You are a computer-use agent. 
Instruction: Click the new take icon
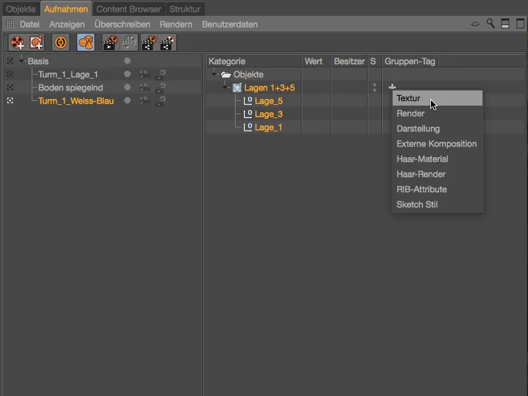(17, 42)
